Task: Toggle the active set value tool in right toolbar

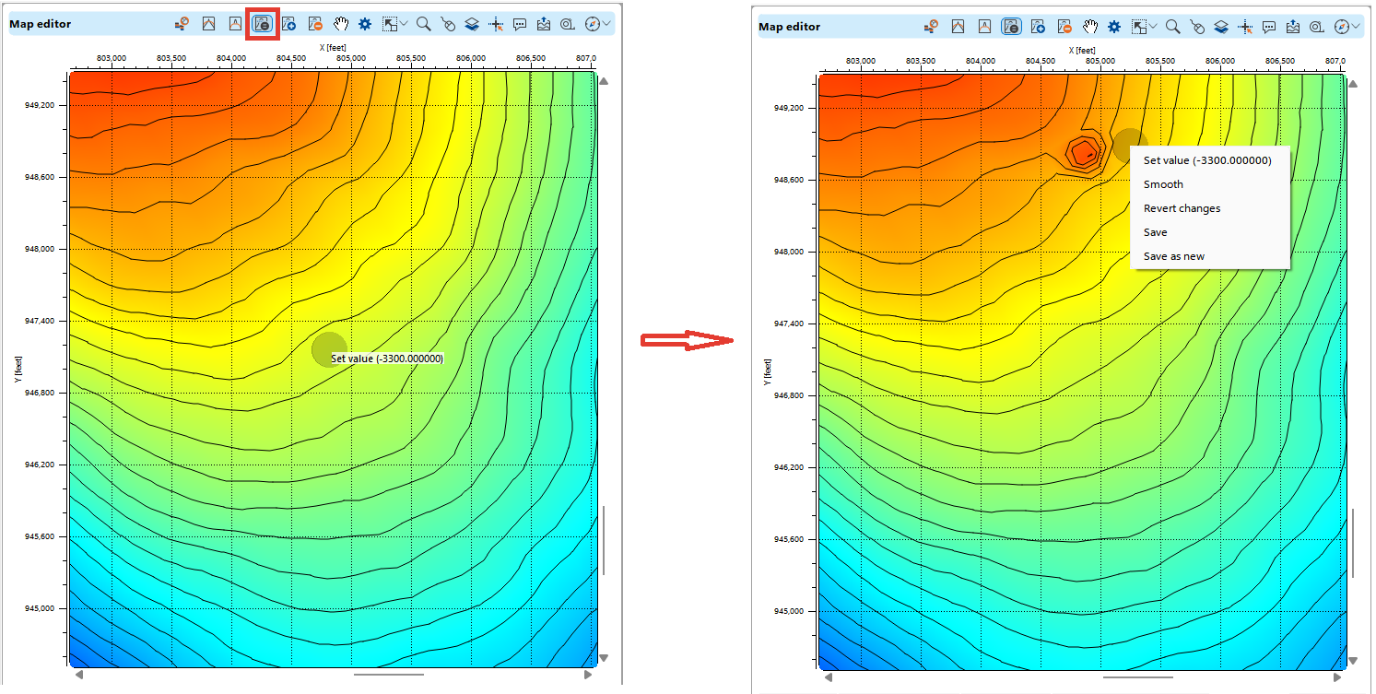Action: click(1011, 27)
